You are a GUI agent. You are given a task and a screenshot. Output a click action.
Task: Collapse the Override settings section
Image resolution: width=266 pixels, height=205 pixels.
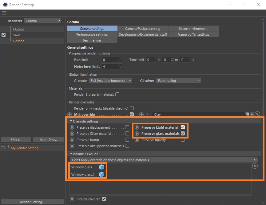(71, 121)
